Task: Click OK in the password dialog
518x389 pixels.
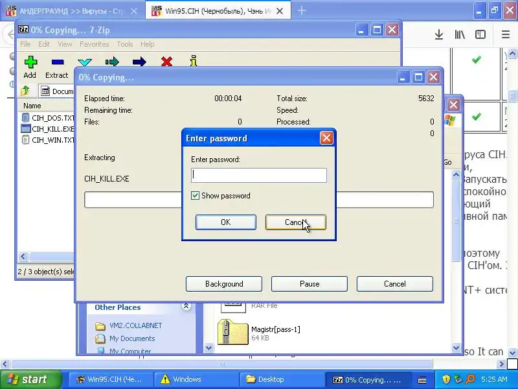Action: [x=225, y=222]
